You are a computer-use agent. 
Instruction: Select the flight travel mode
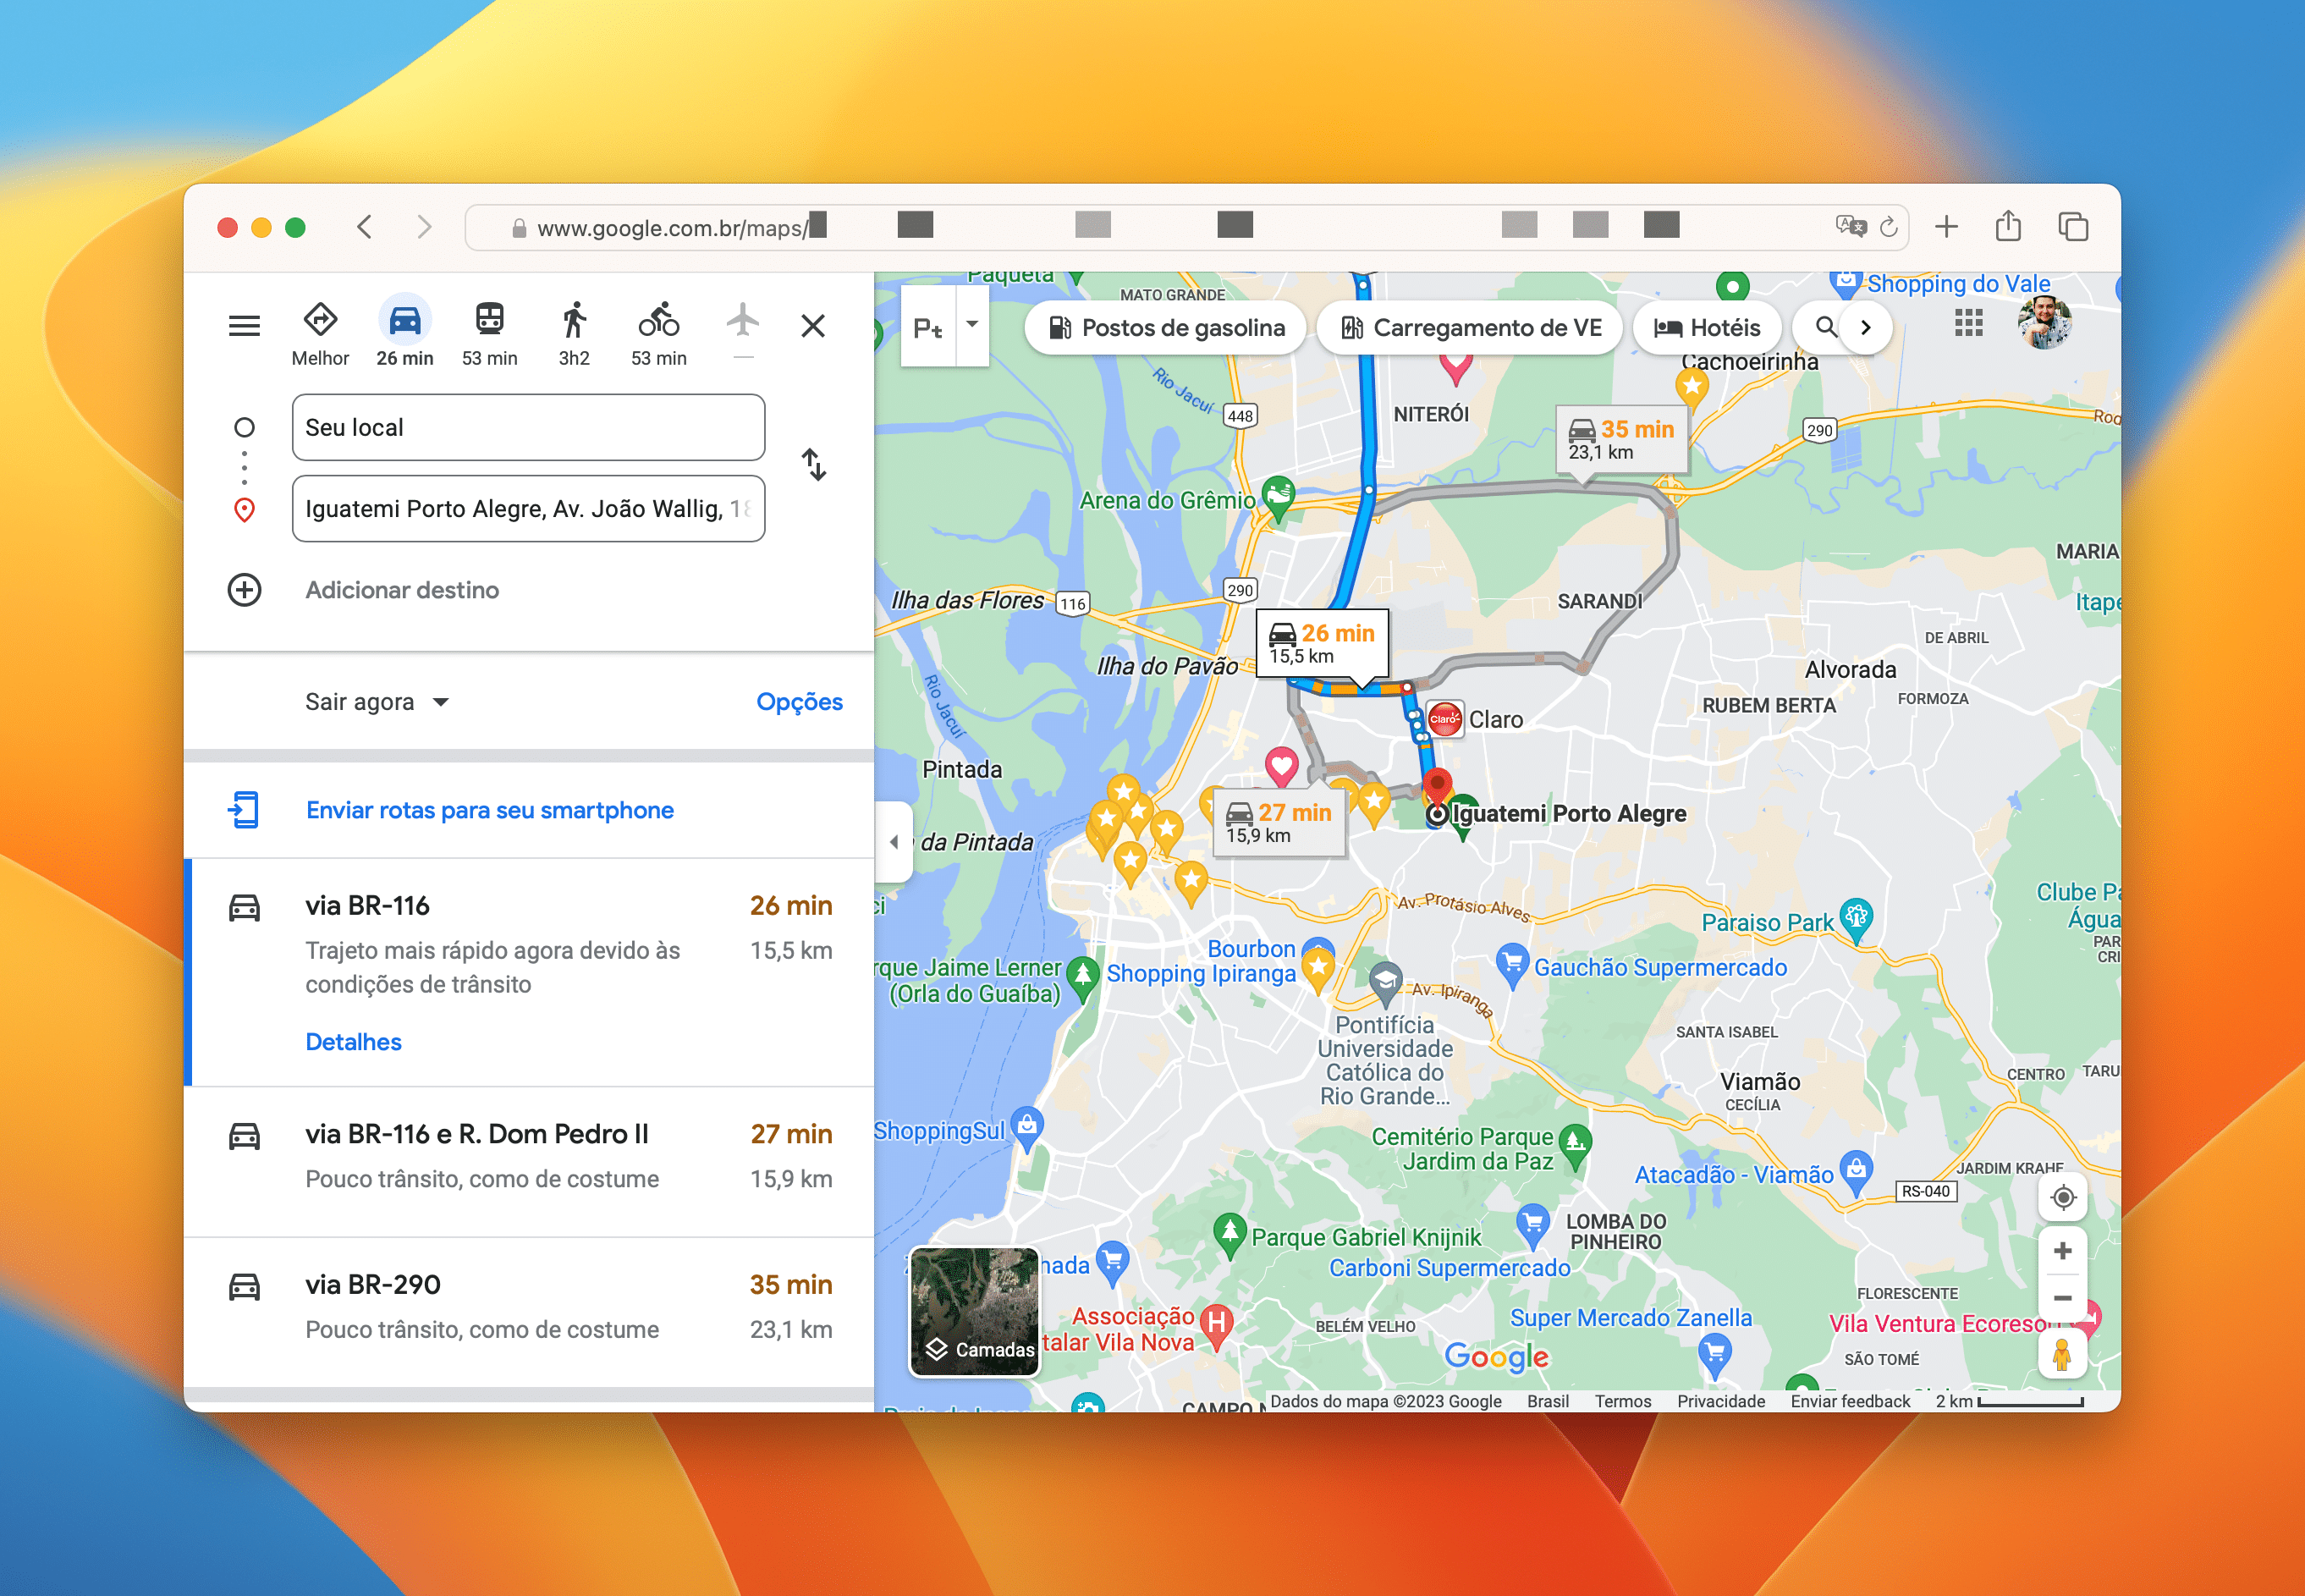742,330
